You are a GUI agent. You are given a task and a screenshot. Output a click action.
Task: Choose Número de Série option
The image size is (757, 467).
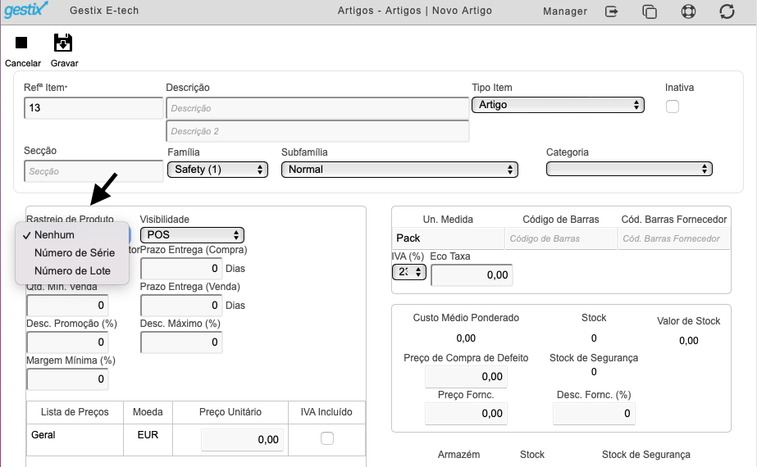click(72, 253)
